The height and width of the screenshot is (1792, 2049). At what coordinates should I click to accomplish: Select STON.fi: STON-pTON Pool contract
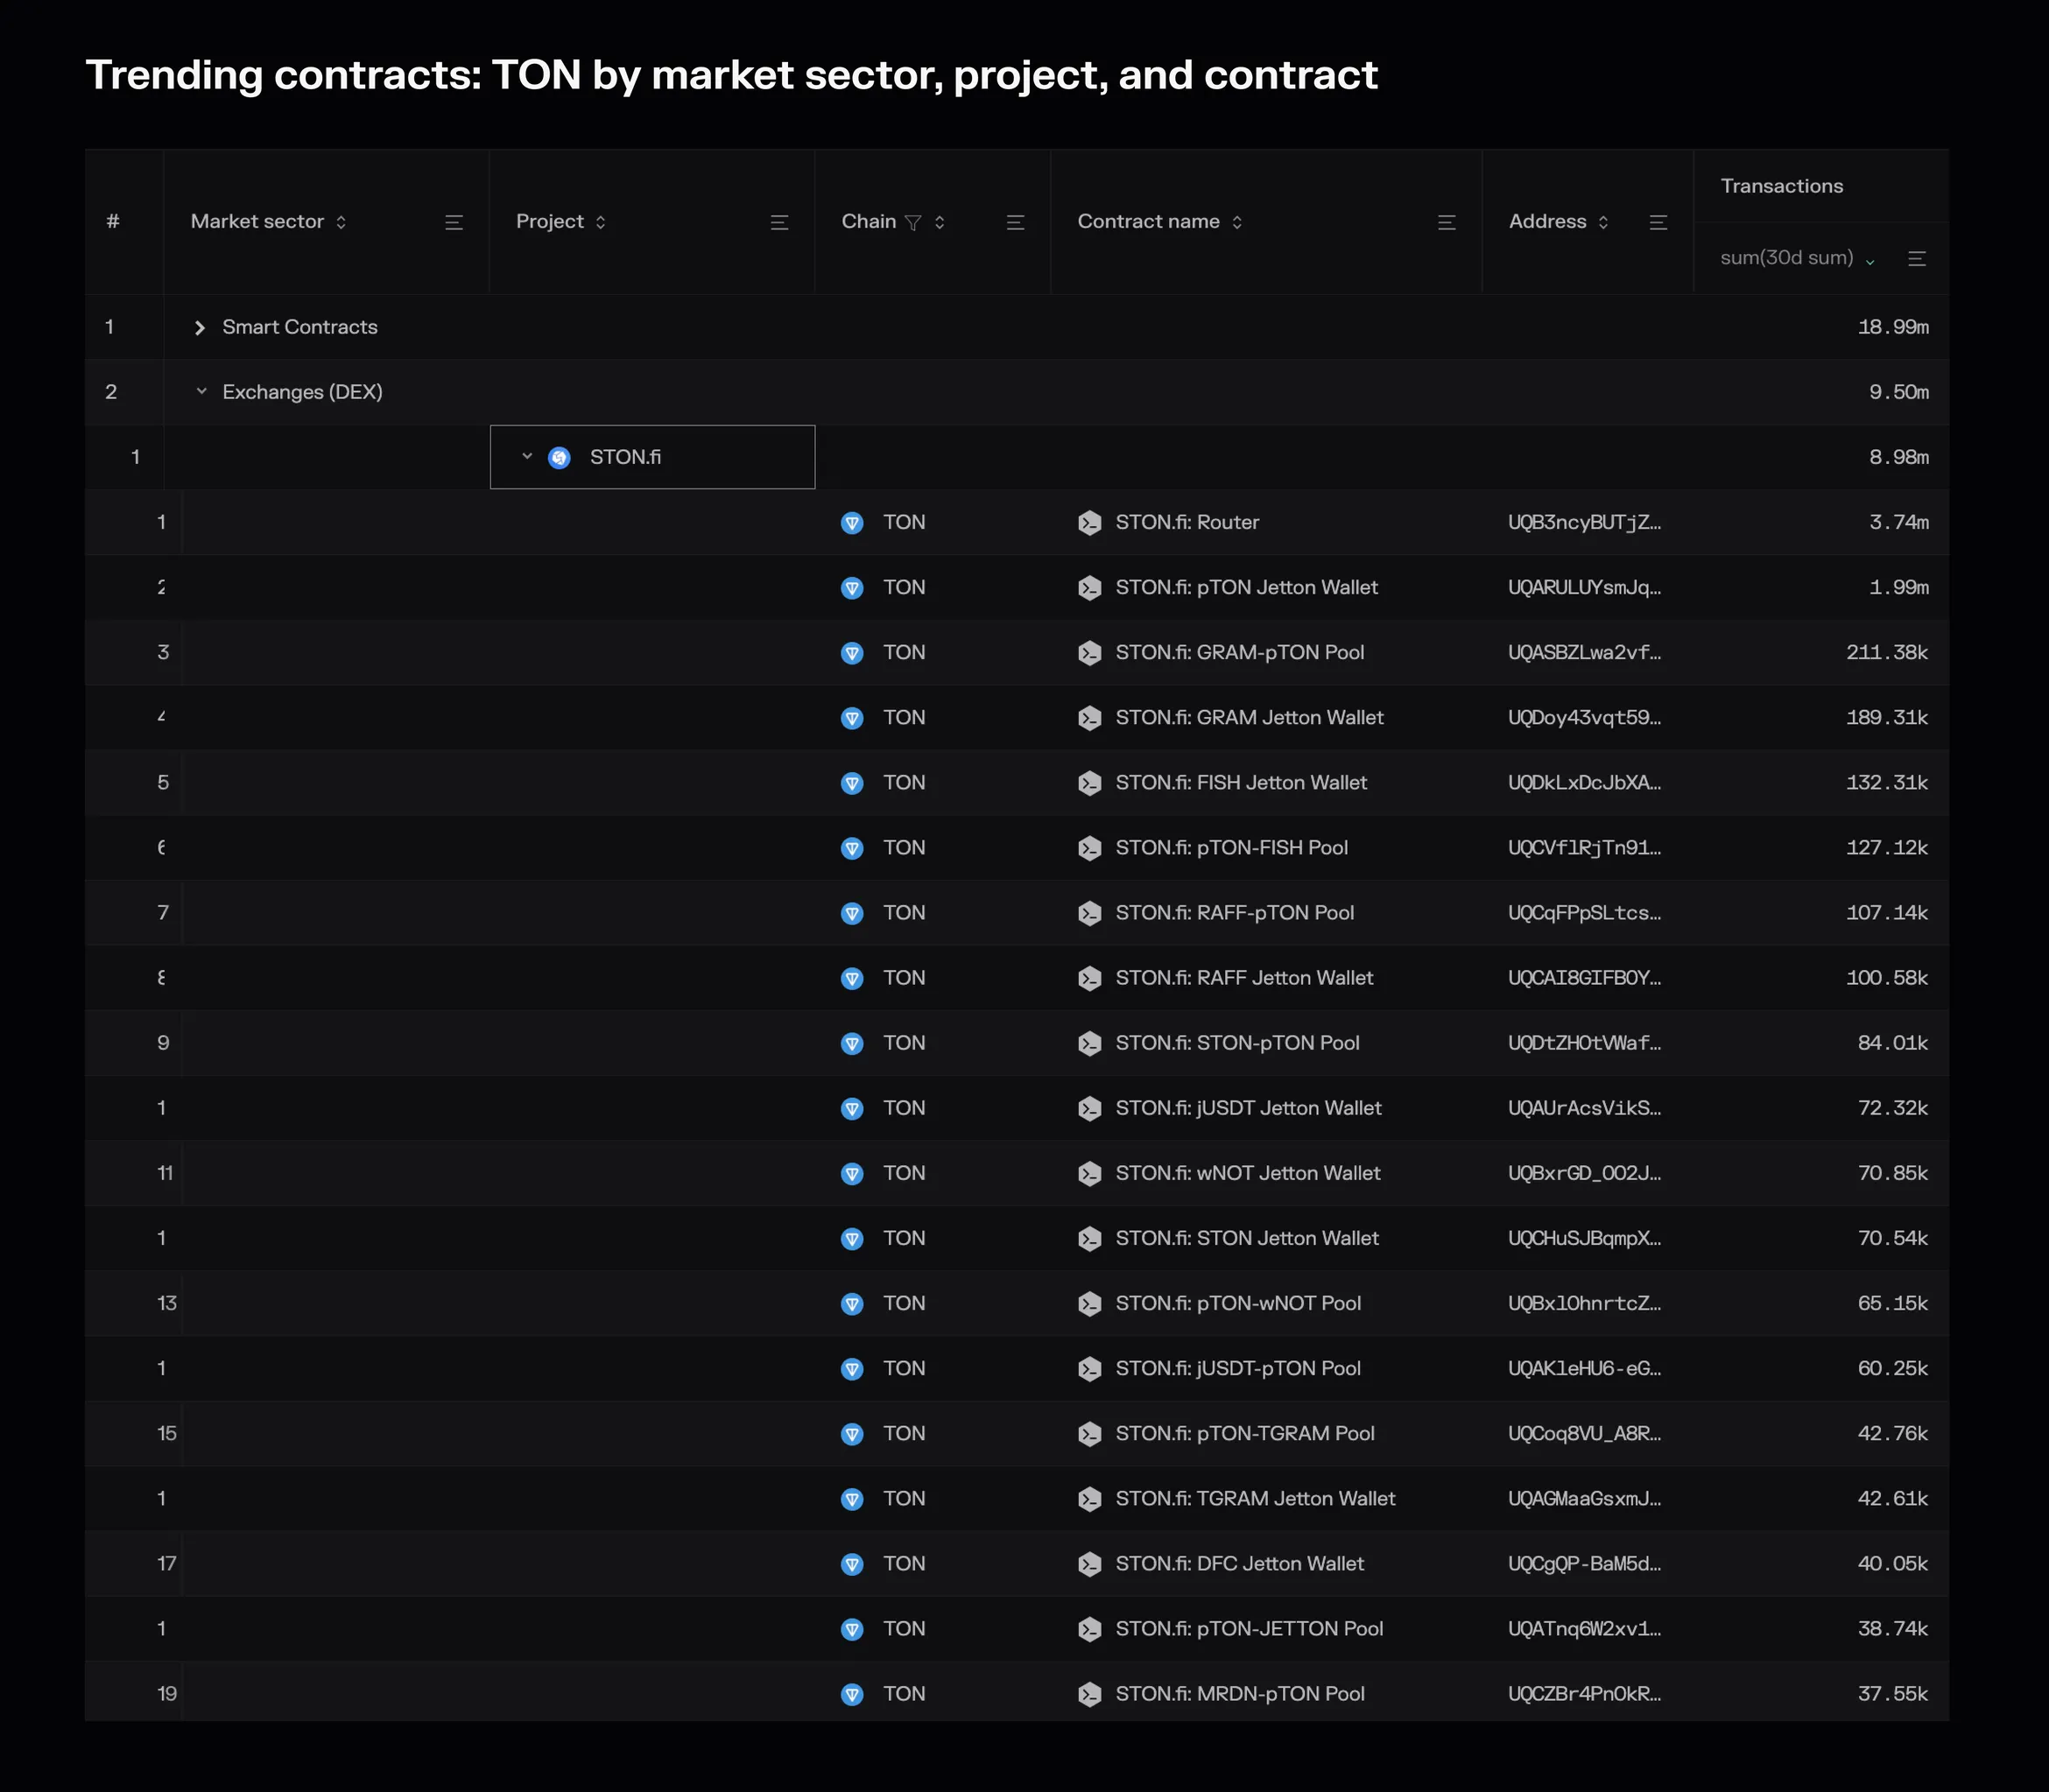tap(1237, 1043)
